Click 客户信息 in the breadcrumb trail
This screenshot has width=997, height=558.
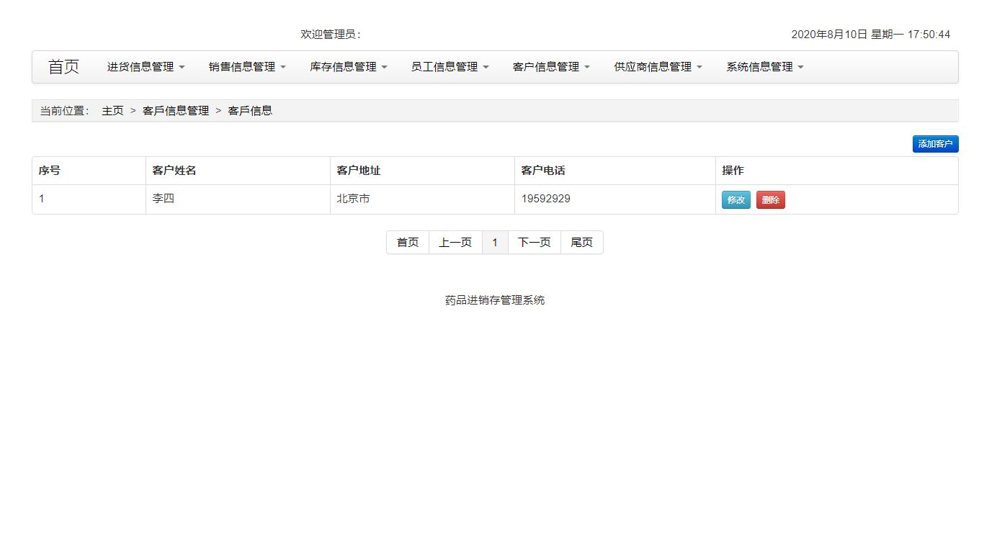(x=250, y=111)
